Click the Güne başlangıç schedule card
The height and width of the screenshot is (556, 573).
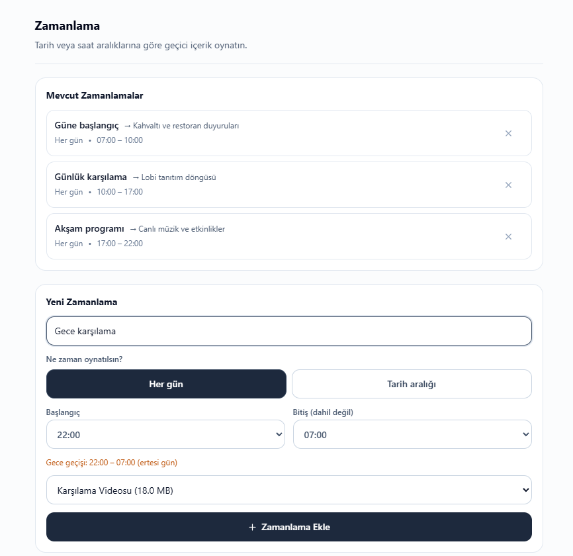289,133
